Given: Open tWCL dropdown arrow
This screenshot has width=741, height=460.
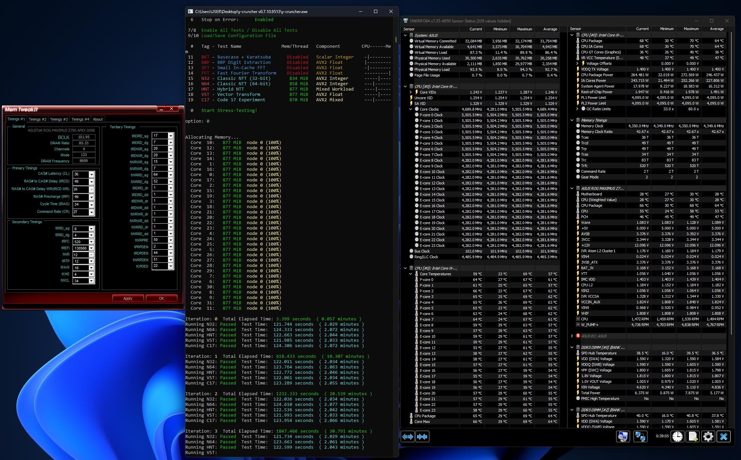Looking at the screenshot, I should point(91,281).
